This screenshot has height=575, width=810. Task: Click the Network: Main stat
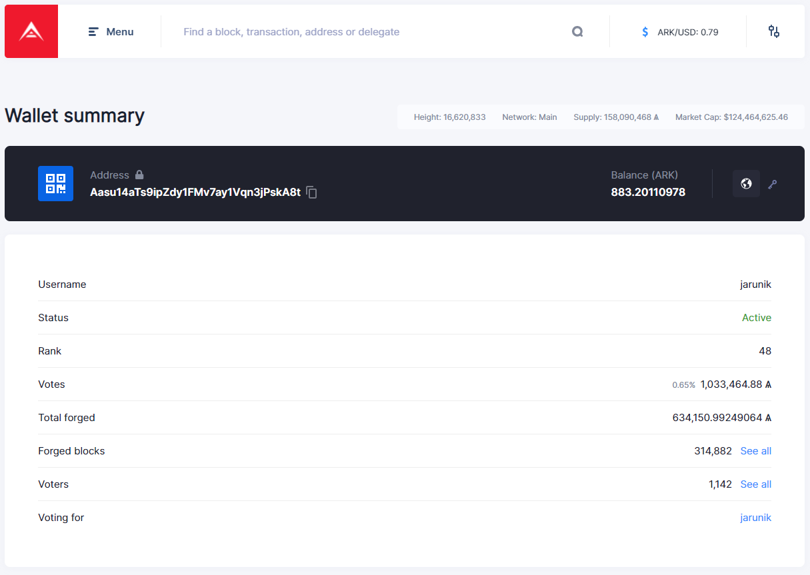click(x=529, y=117)
